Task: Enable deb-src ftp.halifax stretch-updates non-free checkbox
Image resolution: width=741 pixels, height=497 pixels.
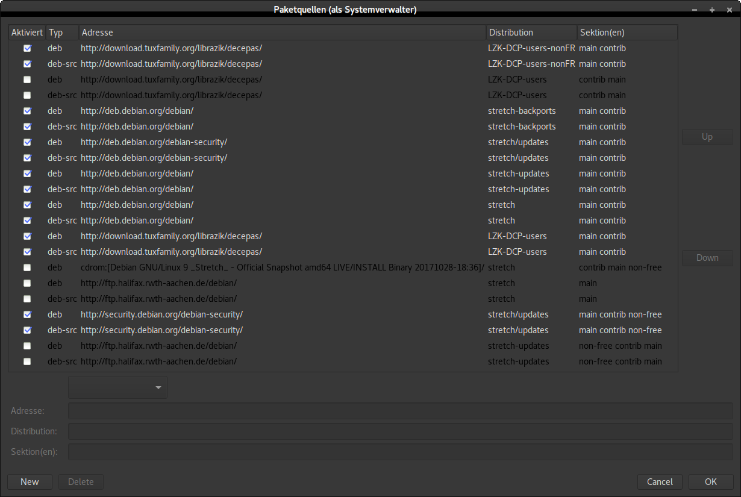Action: [x=27, y=361]
